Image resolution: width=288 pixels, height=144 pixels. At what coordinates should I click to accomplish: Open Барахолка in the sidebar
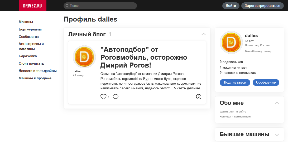click(x=28, y=56)
